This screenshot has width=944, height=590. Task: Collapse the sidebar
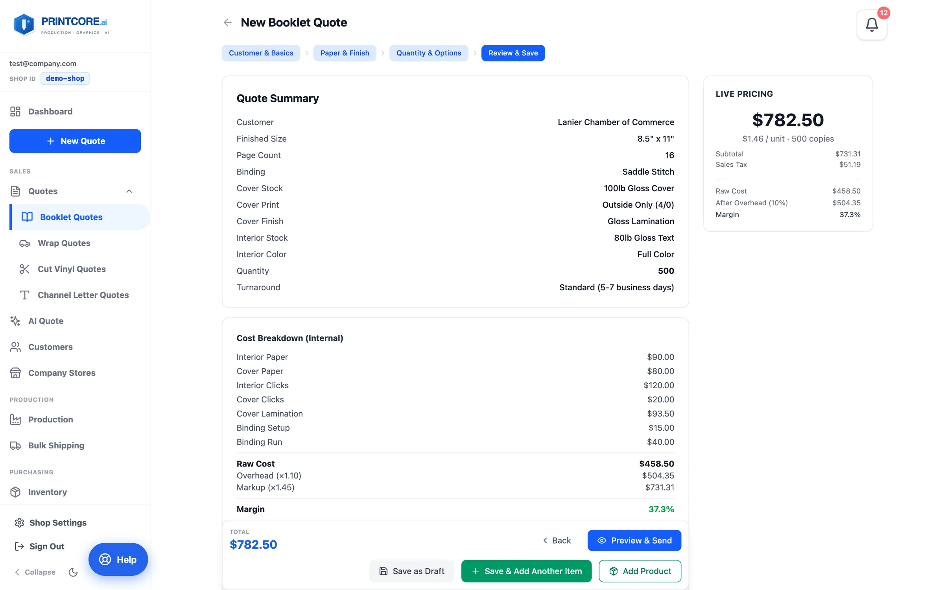tap(35, 572)
